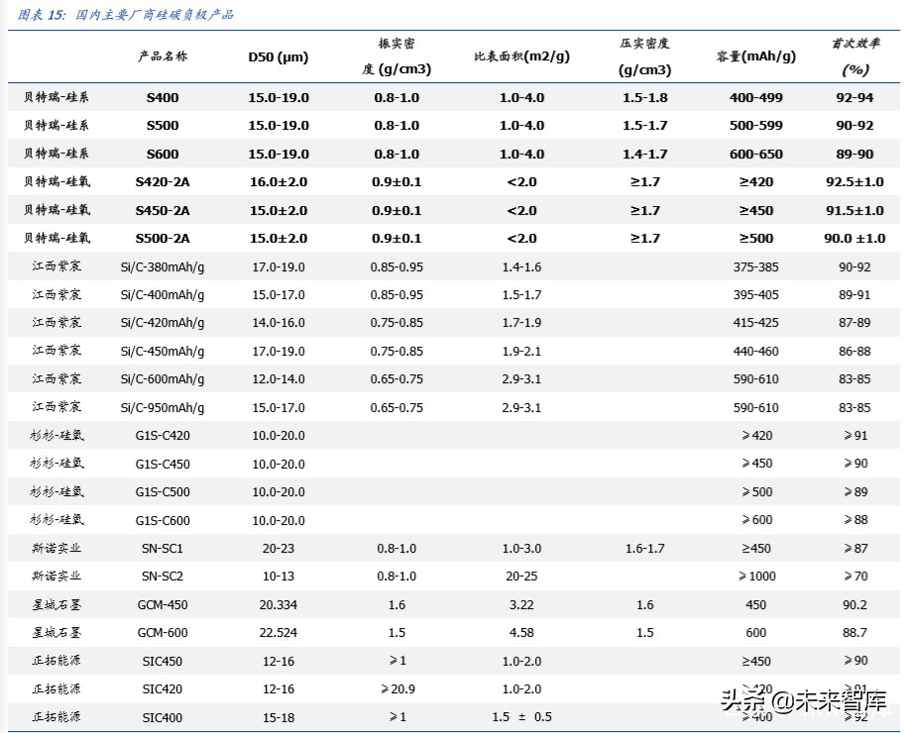Click capacity value '400-499'
Viewport: 907px width, 733px height.
click(756, 98)
